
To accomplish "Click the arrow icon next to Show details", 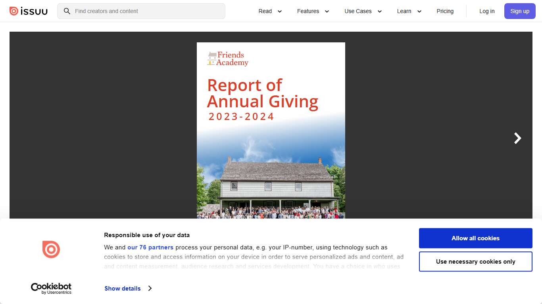I will pyautogui.click(x=150, y=288).
